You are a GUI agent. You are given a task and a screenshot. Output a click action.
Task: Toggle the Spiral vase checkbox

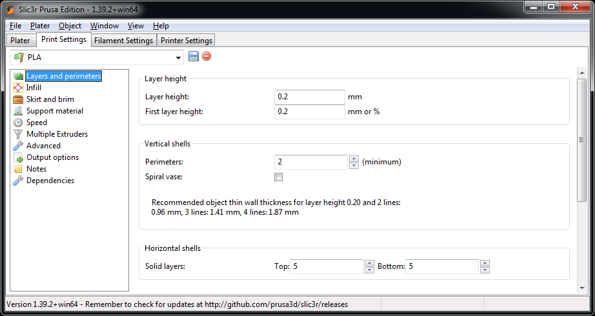(x=279, y=177)
